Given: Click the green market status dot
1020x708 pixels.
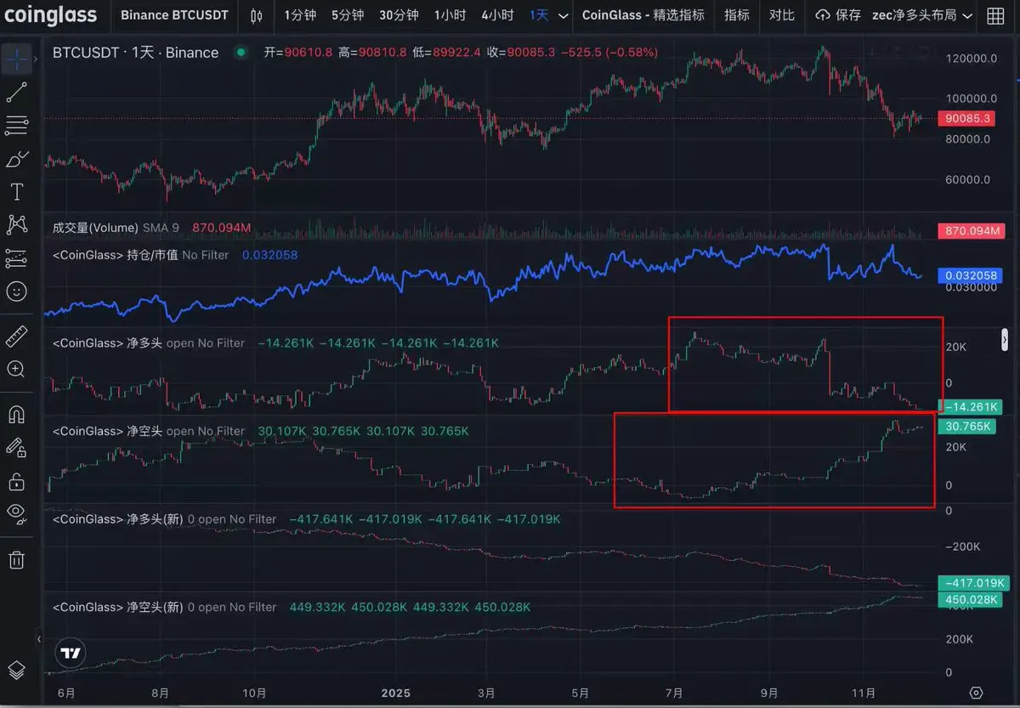Looking at the screenshot, I should tap(241, 53).
